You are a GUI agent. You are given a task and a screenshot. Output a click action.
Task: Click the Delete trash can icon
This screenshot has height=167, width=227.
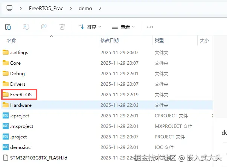click(x=62, y=27)
